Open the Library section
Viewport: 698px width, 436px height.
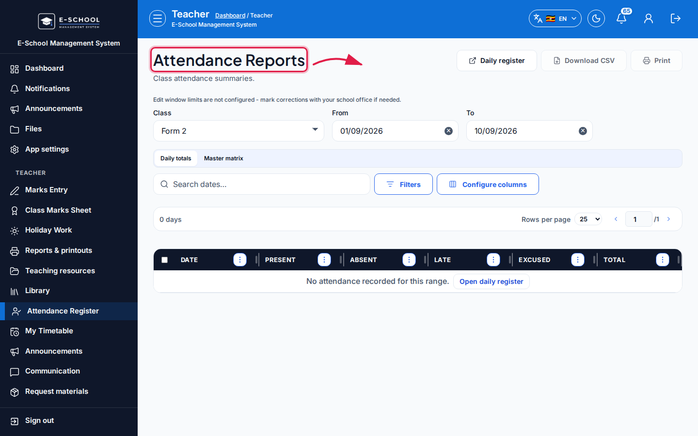click(69, 291)
